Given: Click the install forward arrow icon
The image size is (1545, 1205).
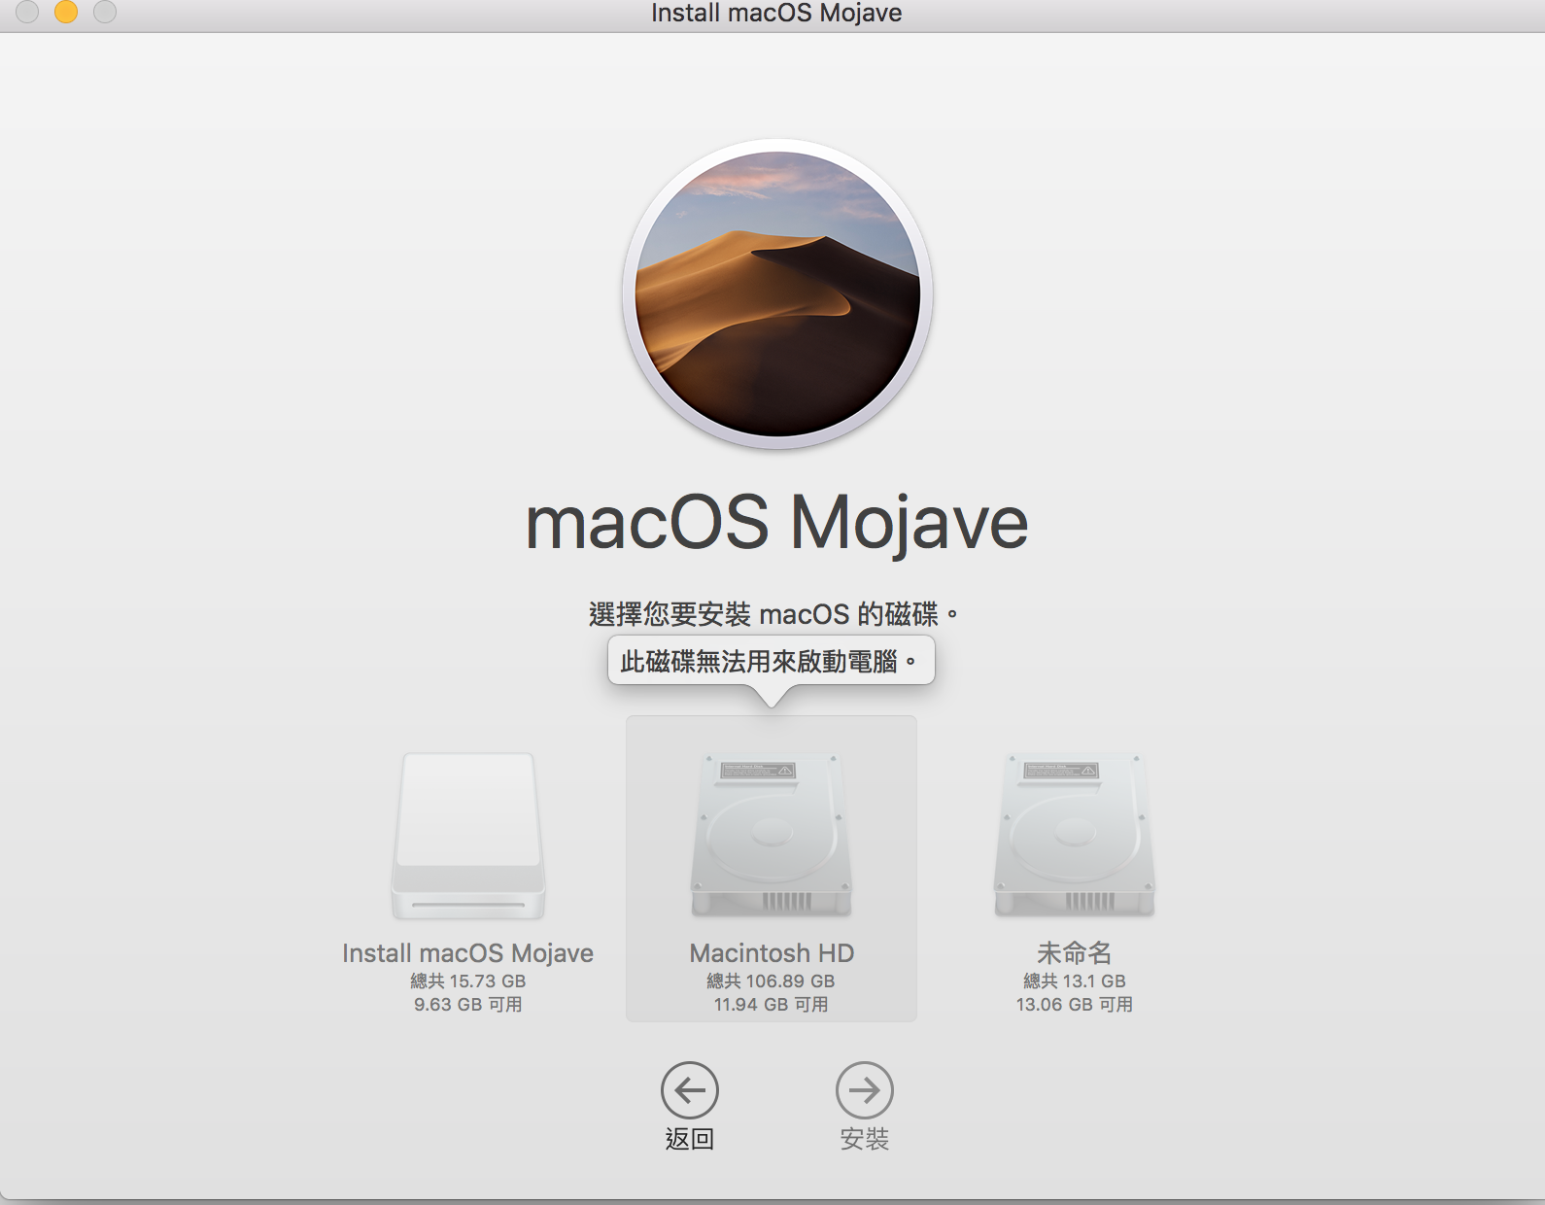Looking at the screenshot, I should pos(864,1090).
